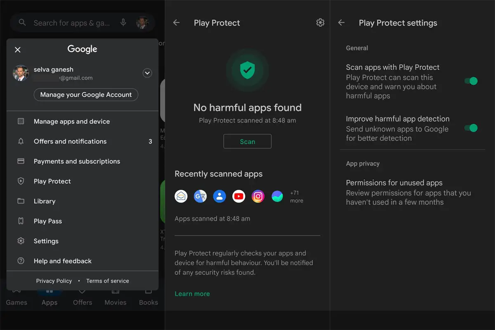Click the search magnifier icon
Image resolution: width=495 pixels, height=330 pixels.
[x=22, y=23]
